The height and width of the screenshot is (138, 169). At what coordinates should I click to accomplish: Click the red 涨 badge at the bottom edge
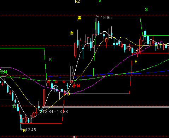(x=75, y=137)
